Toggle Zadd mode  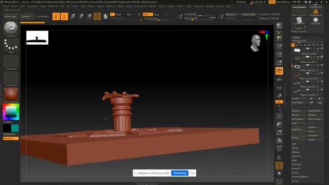[148, 14]
